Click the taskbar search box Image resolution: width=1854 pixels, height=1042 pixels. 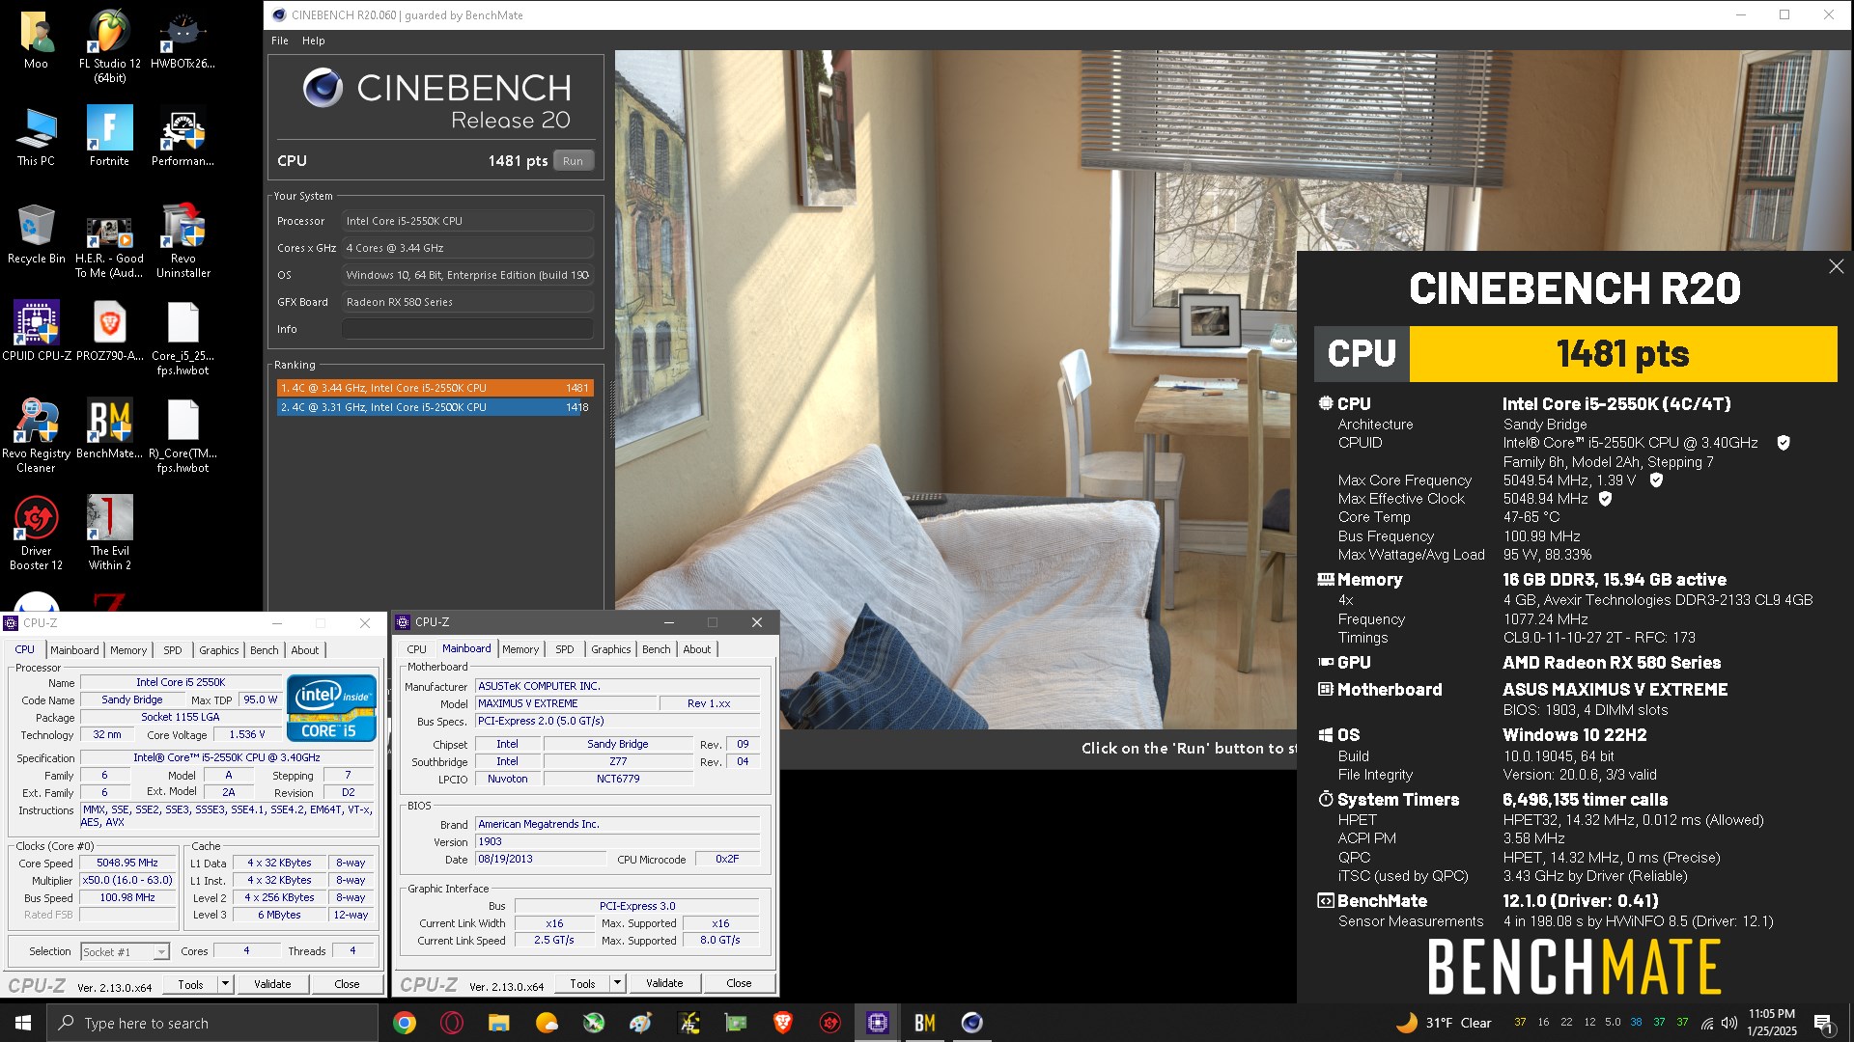point(212,1023)
